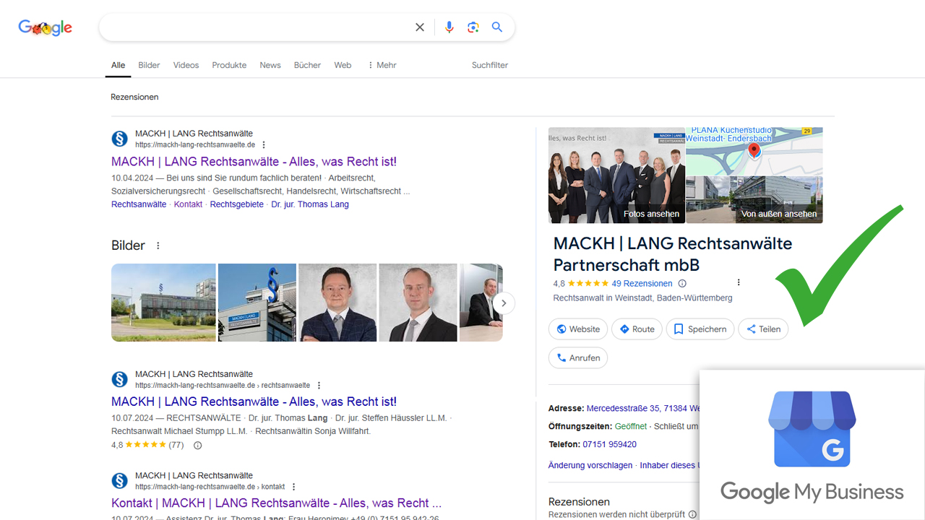
Task: Go to Google home via logo
Action: [x=45, y=28]
